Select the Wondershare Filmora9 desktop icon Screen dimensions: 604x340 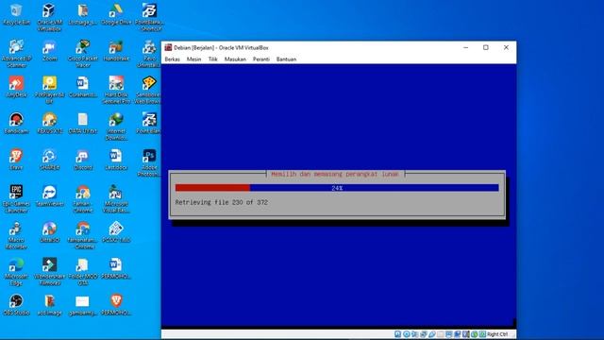(x=49, y=271)
